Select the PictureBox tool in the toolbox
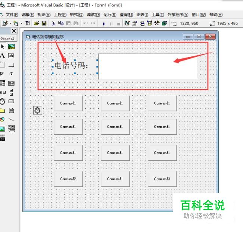243x232 pixels. pos(11,47)
